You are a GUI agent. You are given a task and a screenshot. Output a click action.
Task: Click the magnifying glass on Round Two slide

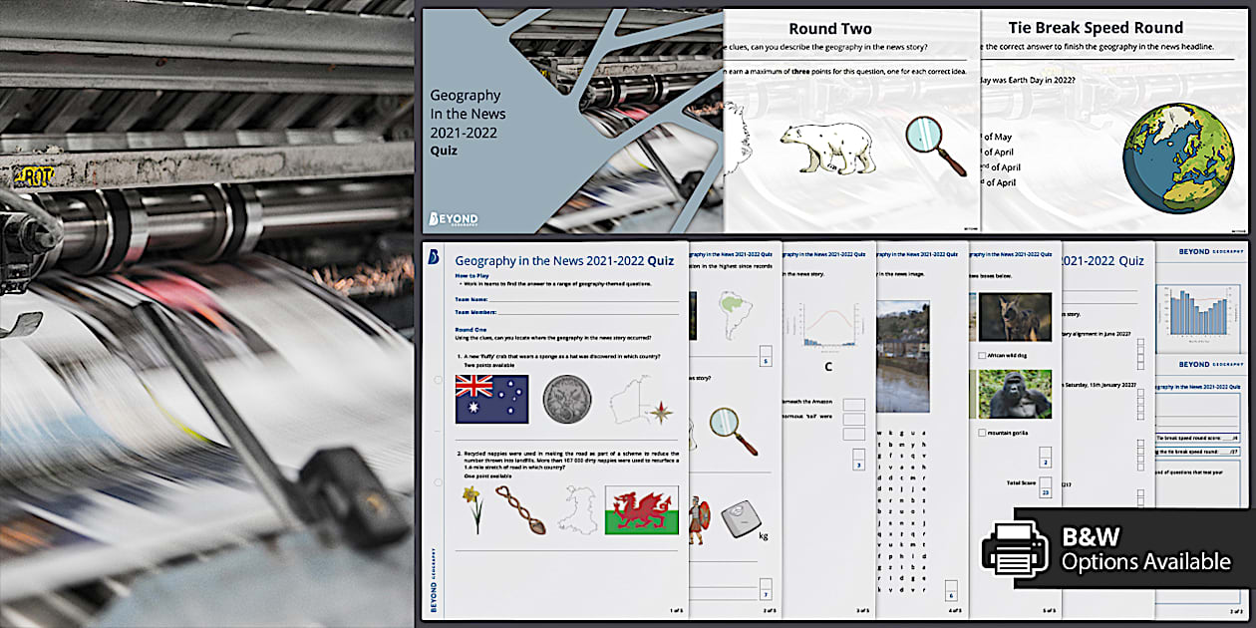click(x=936, y=145)
